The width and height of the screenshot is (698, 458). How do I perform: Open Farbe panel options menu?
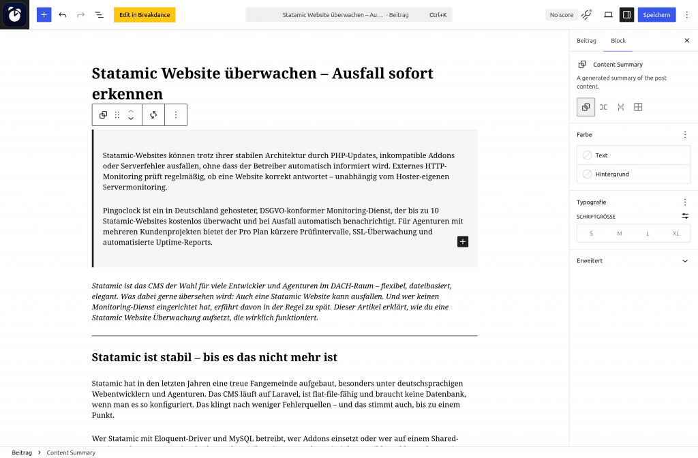coord(685,134)
